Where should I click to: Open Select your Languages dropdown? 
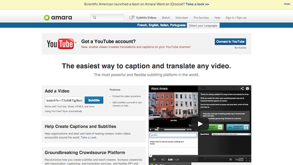coord(203,25)
